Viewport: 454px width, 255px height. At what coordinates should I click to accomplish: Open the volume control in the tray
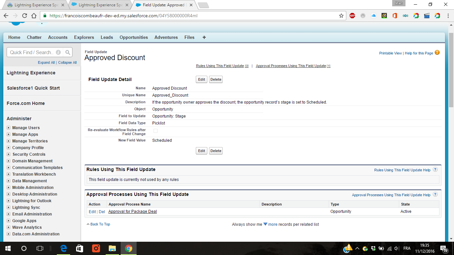[x=396, y=248]
